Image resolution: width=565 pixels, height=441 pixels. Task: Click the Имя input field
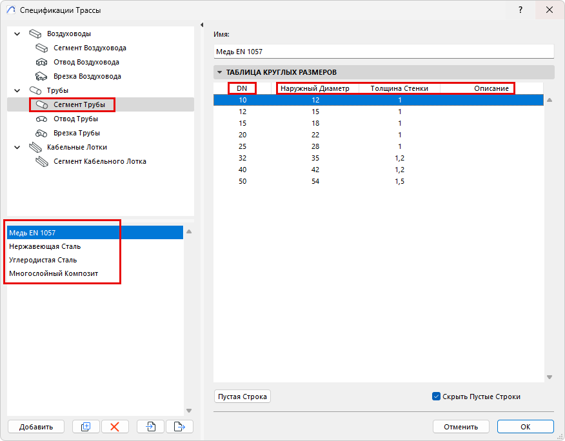pos(384,52)
